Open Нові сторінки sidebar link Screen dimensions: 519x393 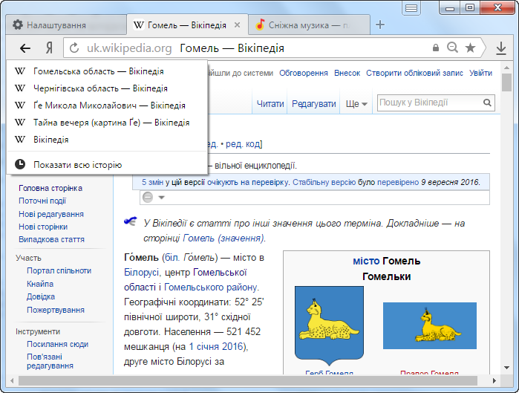tap(43, 227)
